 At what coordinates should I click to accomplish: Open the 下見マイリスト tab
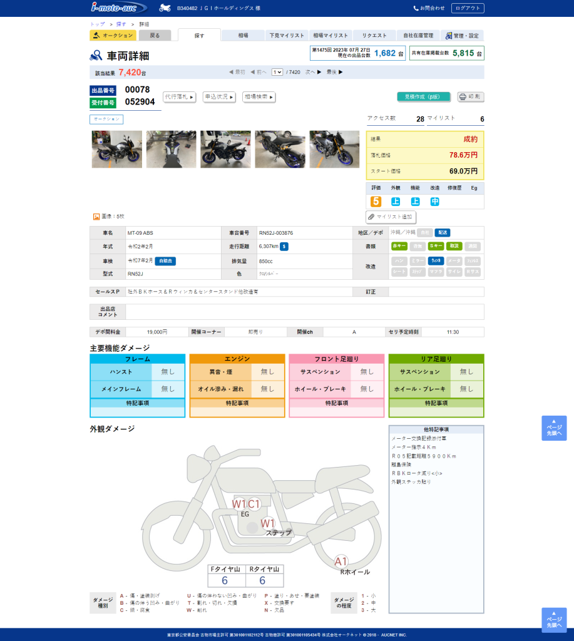[x=287, y=36]
